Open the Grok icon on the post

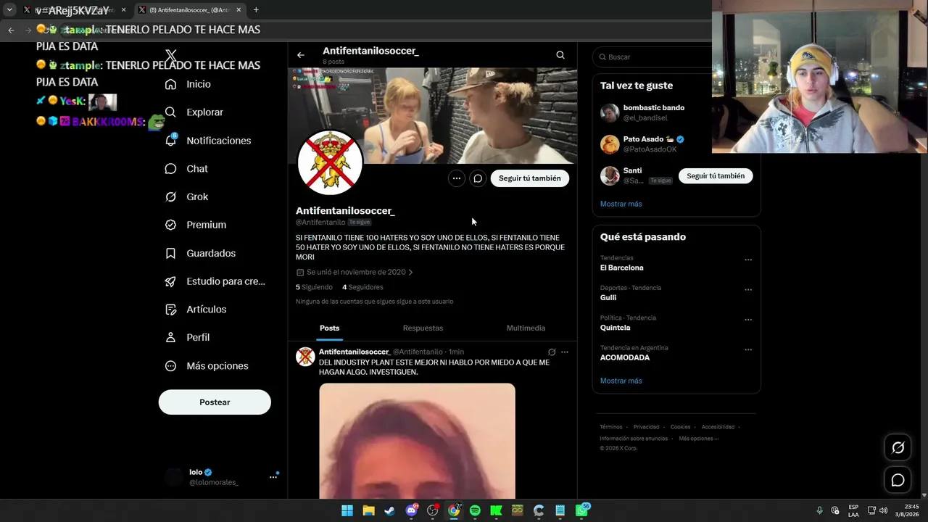tap(552, 352)
